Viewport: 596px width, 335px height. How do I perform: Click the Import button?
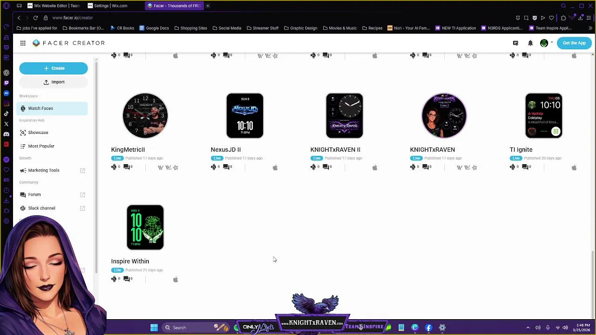[54, 82]
